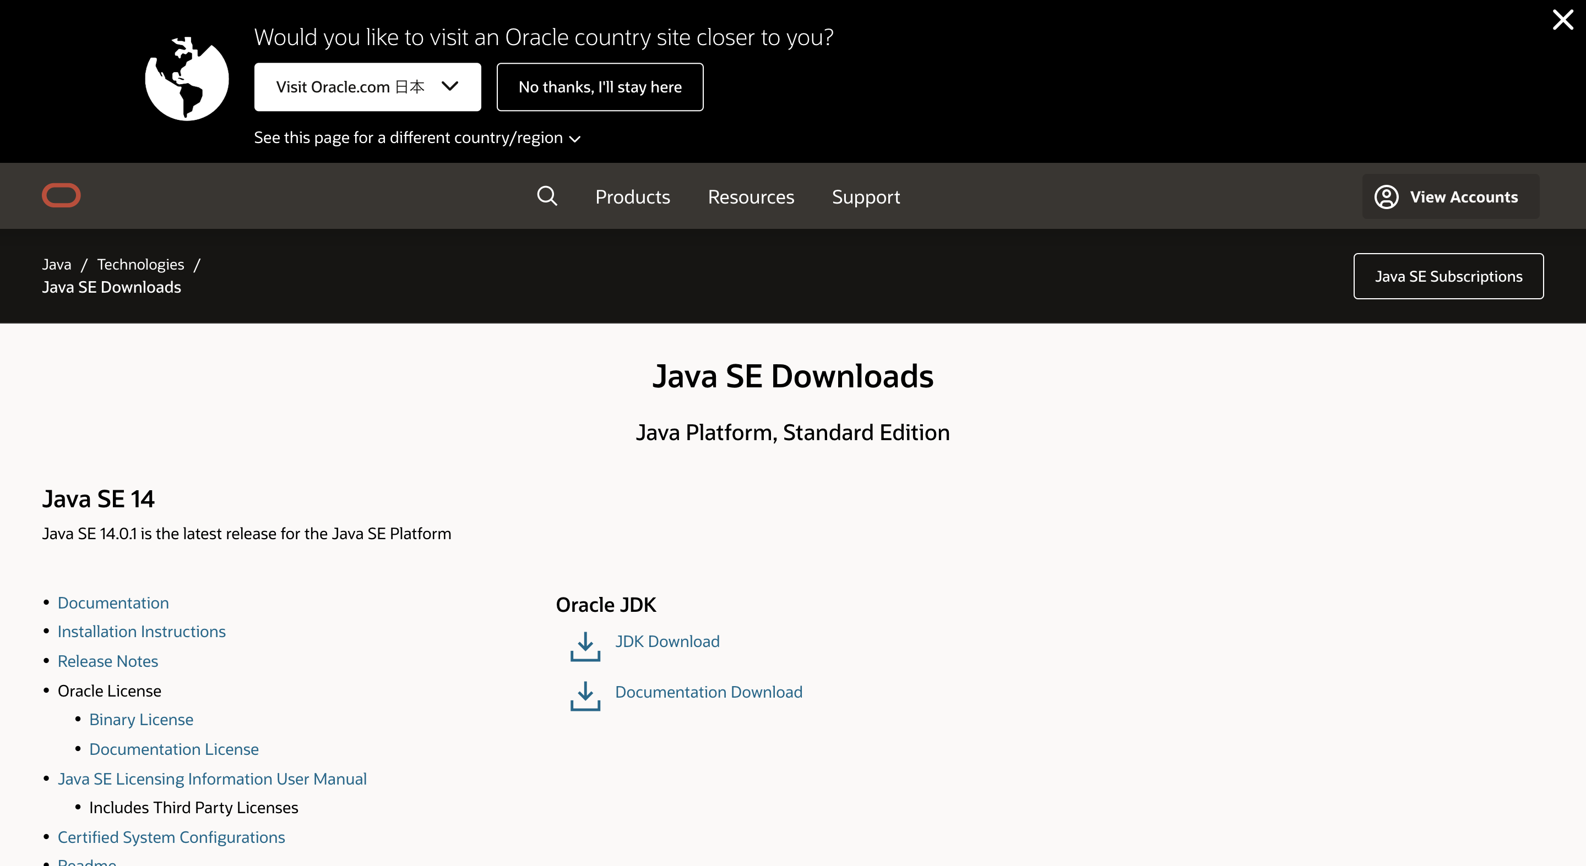Open the Resources menu
This screenshot has height=866, width=1586.
[751, 197]
